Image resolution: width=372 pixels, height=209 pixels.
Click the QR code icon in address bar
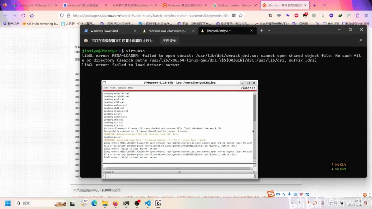pos(234,16)
